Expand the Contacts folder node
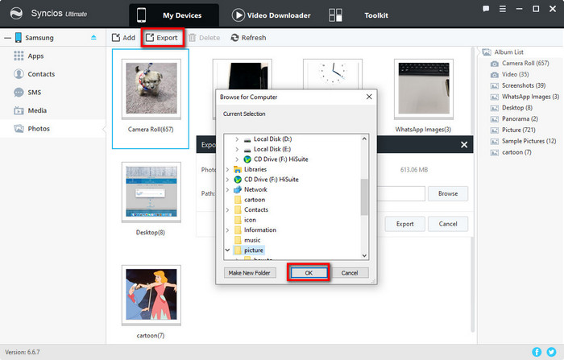Viewport: 564px width, 360px height. (227, 209)
